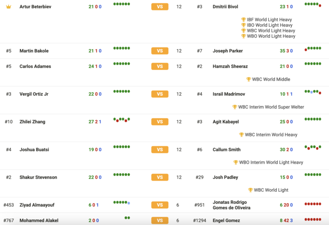This screenshot has width=329, height=225.
Task: Click the trophy icon for WBO Interim World Light Heavy
Action: pyautogui.click(x=236, y=162)
